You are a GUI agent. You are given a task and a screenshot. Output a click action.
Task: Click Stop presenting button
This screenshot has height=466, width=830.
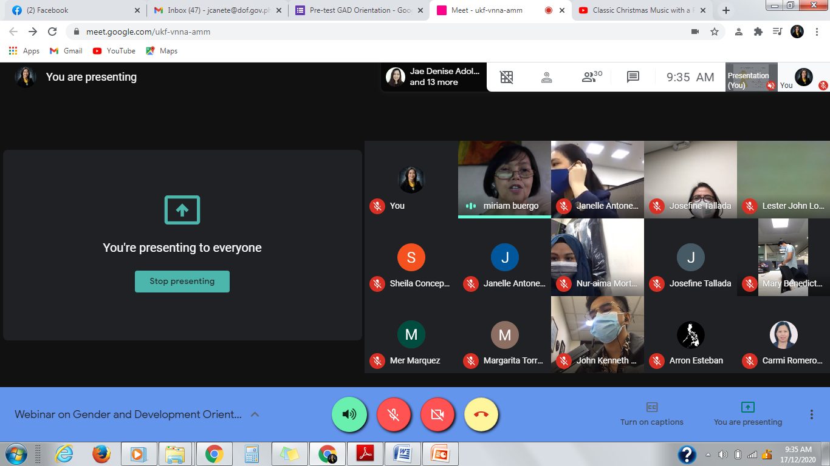coord(182,282)
